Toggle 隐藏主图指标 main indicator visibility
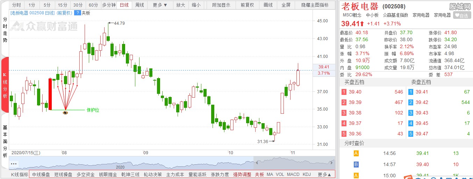Image resolution: width=473 pixels, height=179 pixels. coord(315,5)
